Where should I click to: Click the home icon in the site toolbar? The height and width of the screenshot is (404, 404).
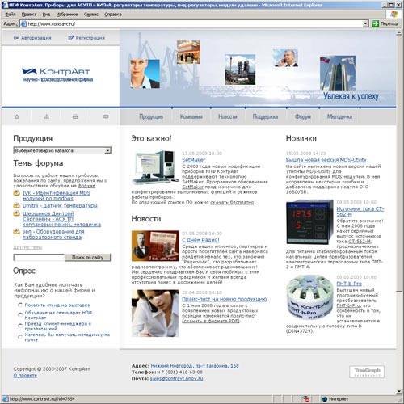[17, 116]
